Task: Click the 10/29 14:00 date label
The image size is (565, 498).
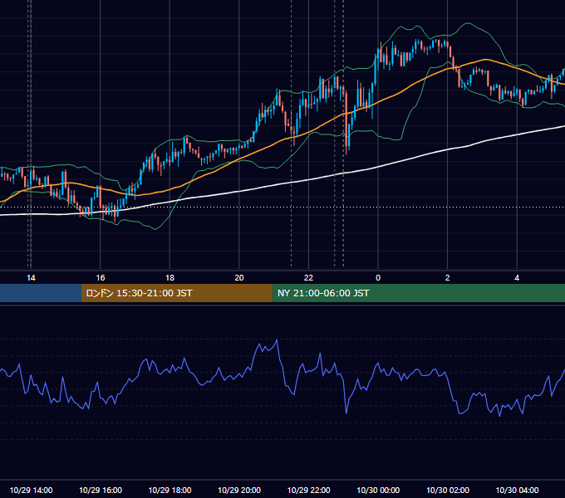Action: coord(31,490)
